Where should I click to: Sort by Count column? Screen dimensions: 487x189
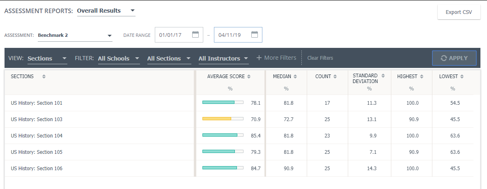coord(335,76)
